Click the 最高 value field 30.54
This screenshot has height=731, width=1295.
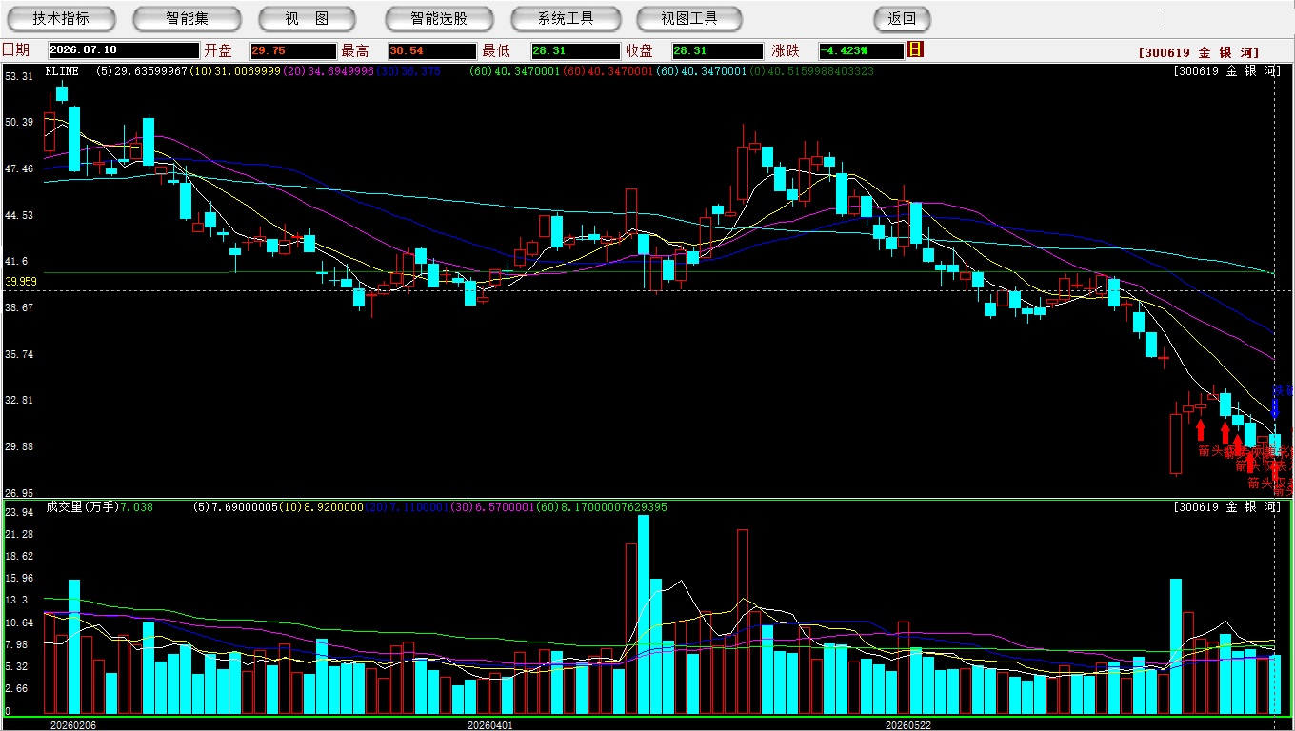[x=431, y=50]
